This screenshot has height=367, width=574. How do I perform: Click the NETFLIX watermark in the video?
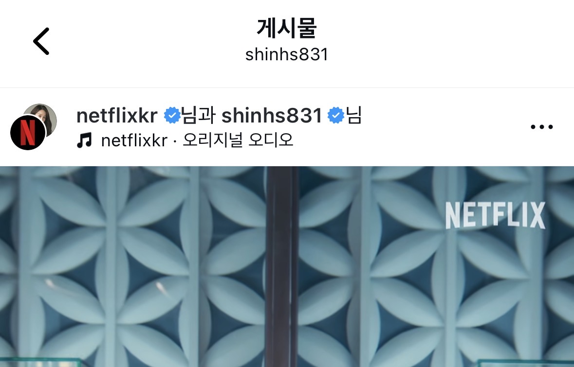point(495,216)
